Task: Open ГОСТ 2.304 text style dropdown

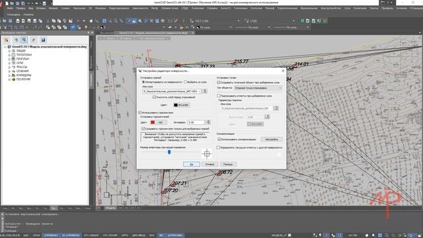Action: (x=238, y=20)
